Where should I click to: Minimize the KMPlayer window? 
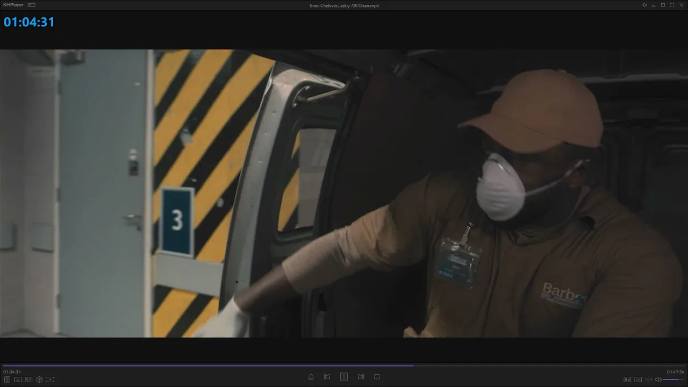[654, 5]
